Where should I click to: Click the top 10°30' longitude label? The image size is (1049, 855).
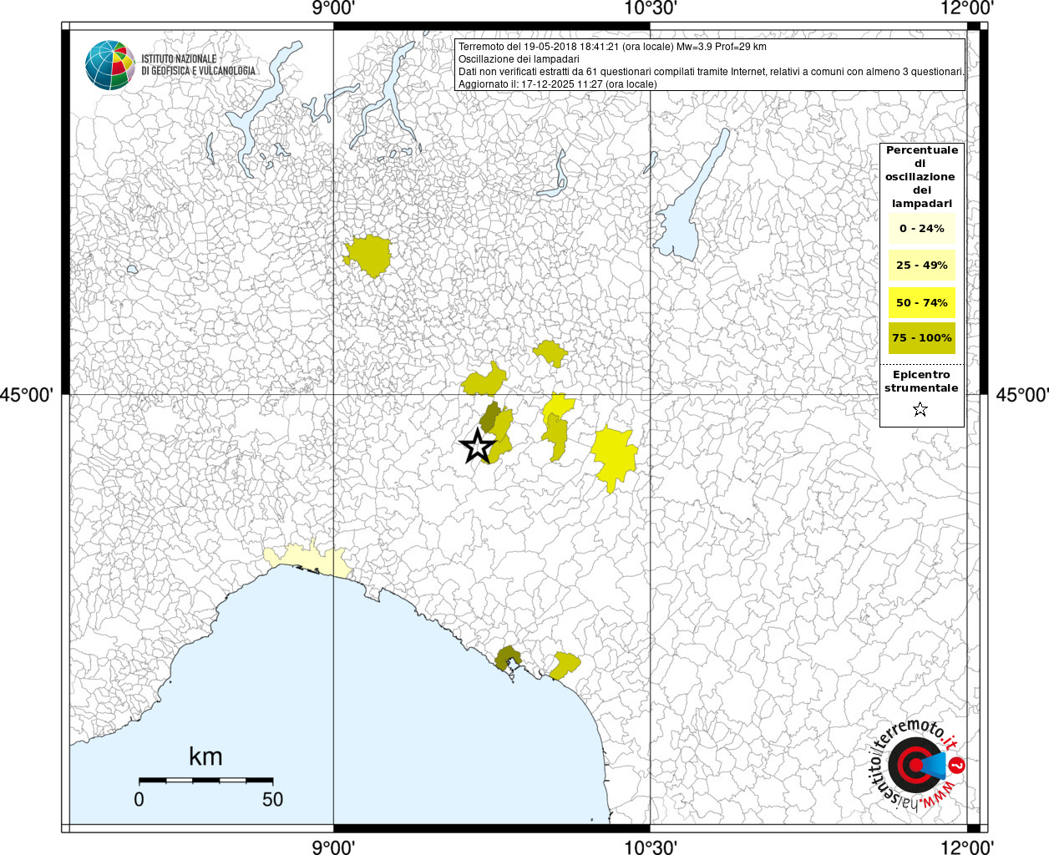pyautogui.click(x=651, y=9)
